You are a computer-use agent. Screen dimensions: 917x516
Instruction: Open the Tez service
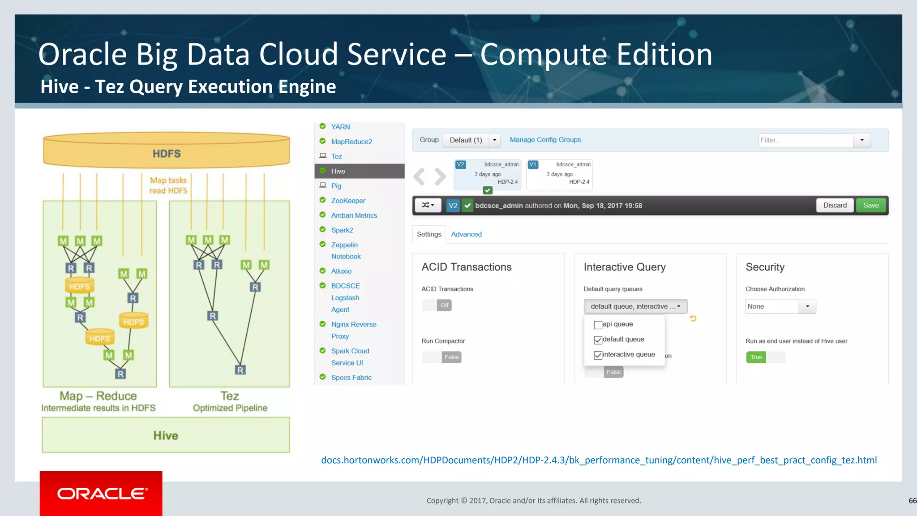click(x=337, y=156)
